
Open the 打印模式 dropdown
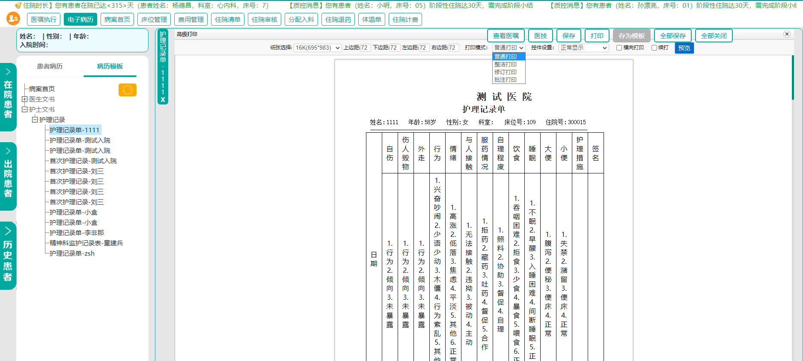tap(509, 48)
